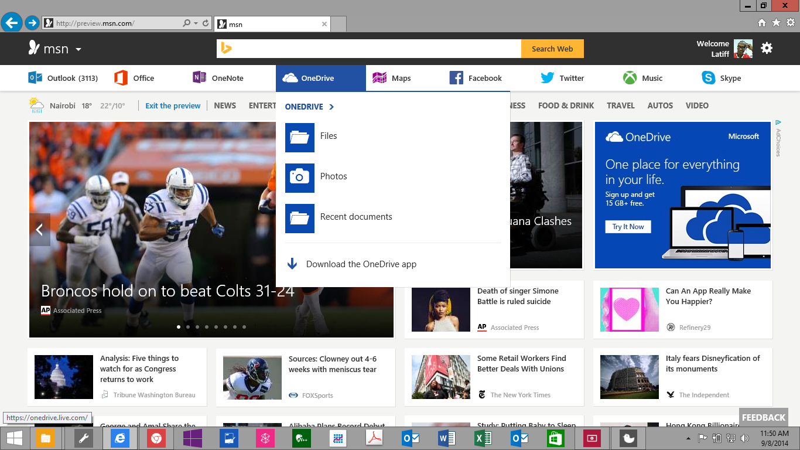Open Music with the Xbox icon
Viewport: 800px width, 450px height.
pyautogui.click(x=642, y=78)
